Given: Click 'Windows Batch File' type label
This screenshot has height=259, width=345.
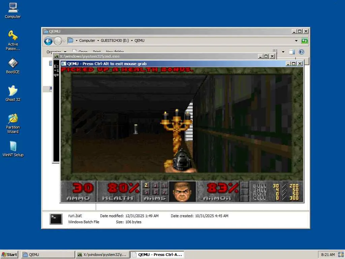Looking at the screenshot, I should 84,222.
